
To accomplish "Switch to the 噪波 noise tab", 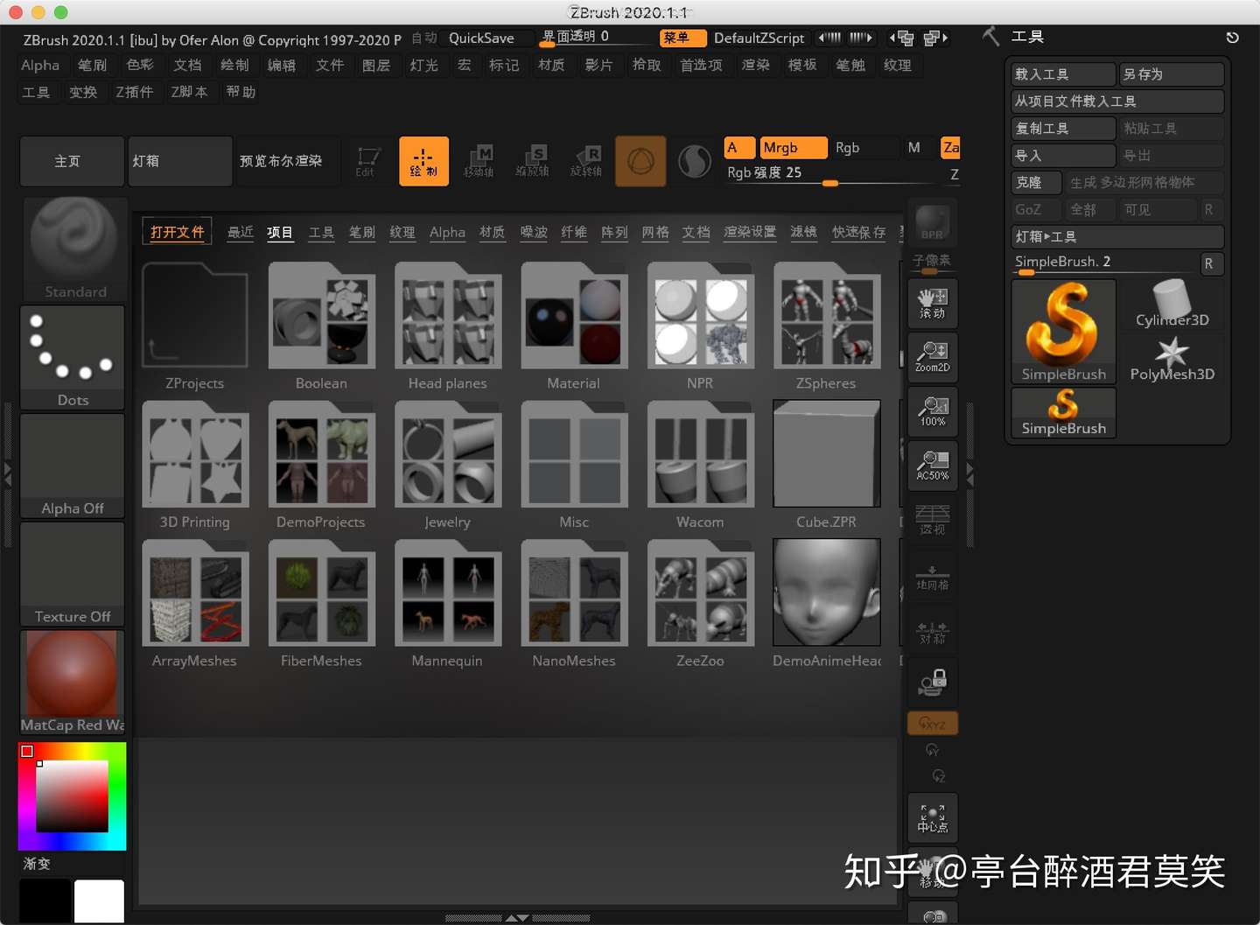I will [534, 232].
